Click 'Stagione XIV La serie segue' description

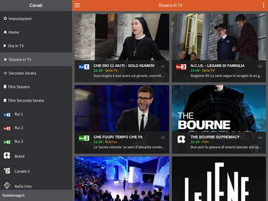[x=226, y=76]
